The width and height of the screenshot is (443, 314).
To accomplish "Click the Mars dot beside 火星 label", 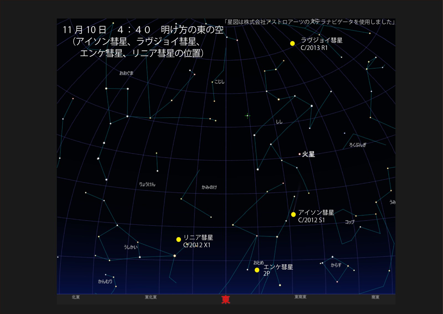I will tap(300, 154).
